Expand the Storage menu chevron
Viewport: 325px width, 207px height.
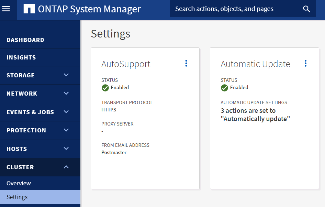[66, 75]
